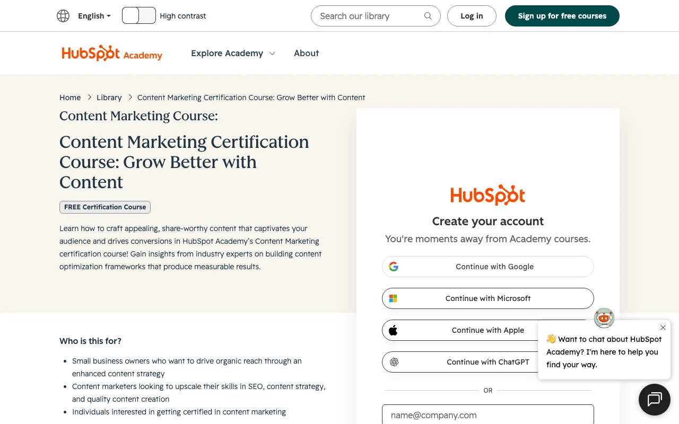
Task: Click Sign up for free courses
Action: pyautogui.click(x=562, y=16)
